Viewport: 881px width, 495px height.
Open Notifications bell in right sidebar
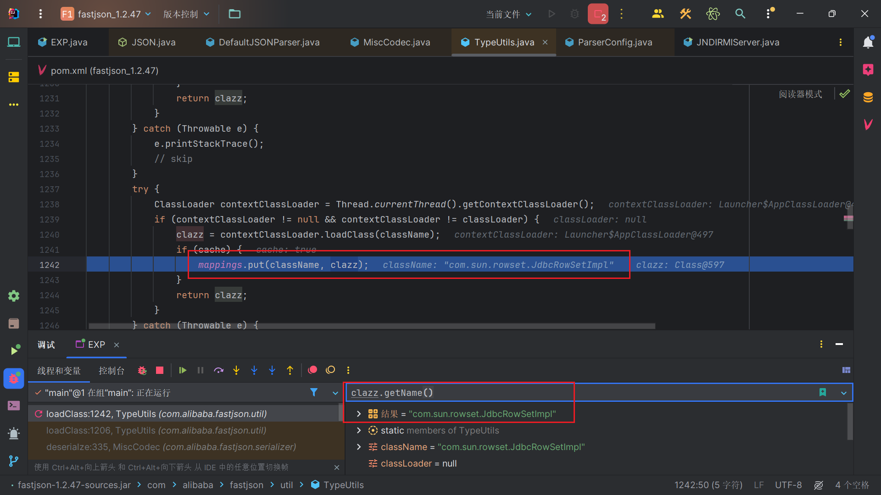(x=868, y=42)
